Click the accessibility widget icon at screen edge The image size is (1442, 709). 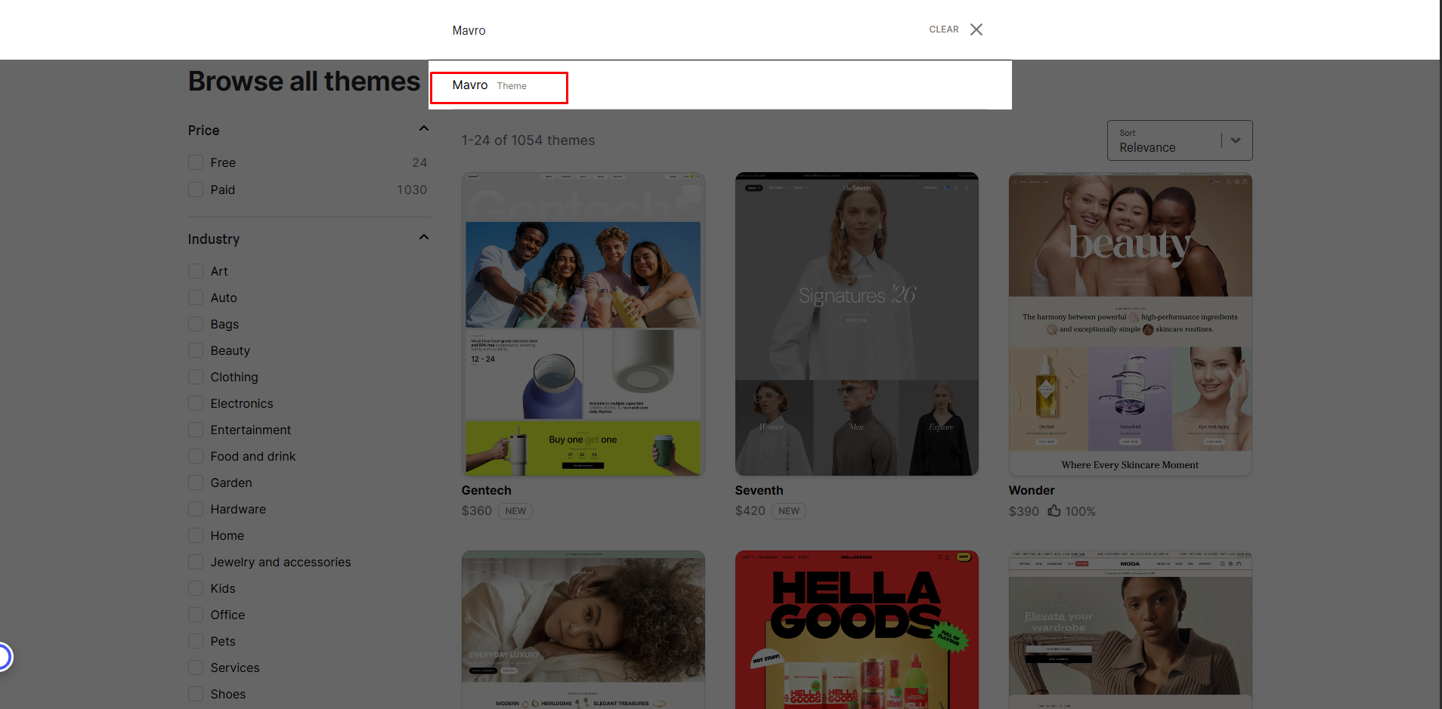pos(5,656)
